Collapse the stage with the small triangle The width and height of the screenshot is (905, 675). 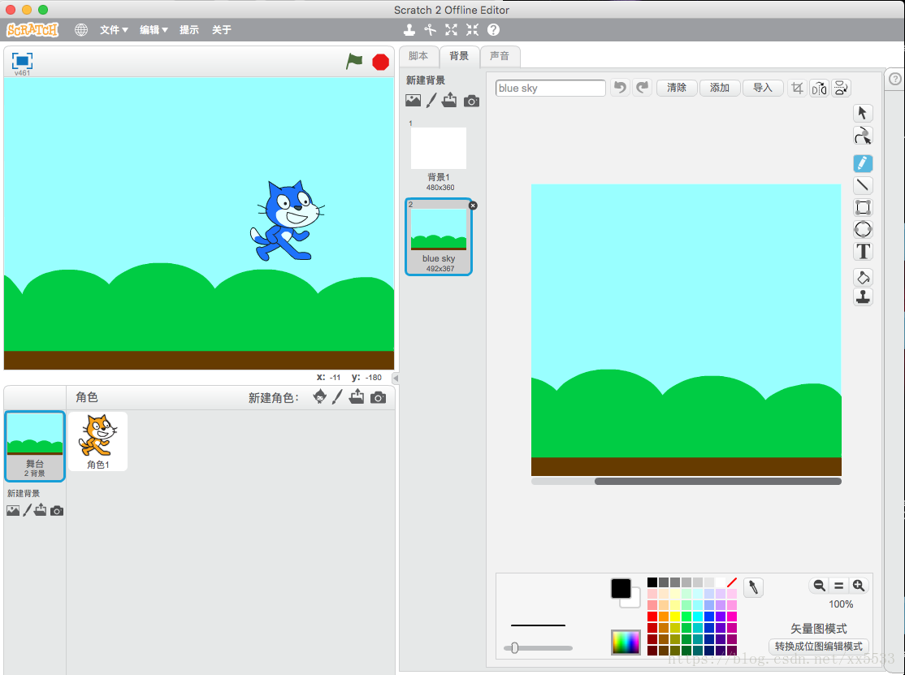[x=396, y=378]
